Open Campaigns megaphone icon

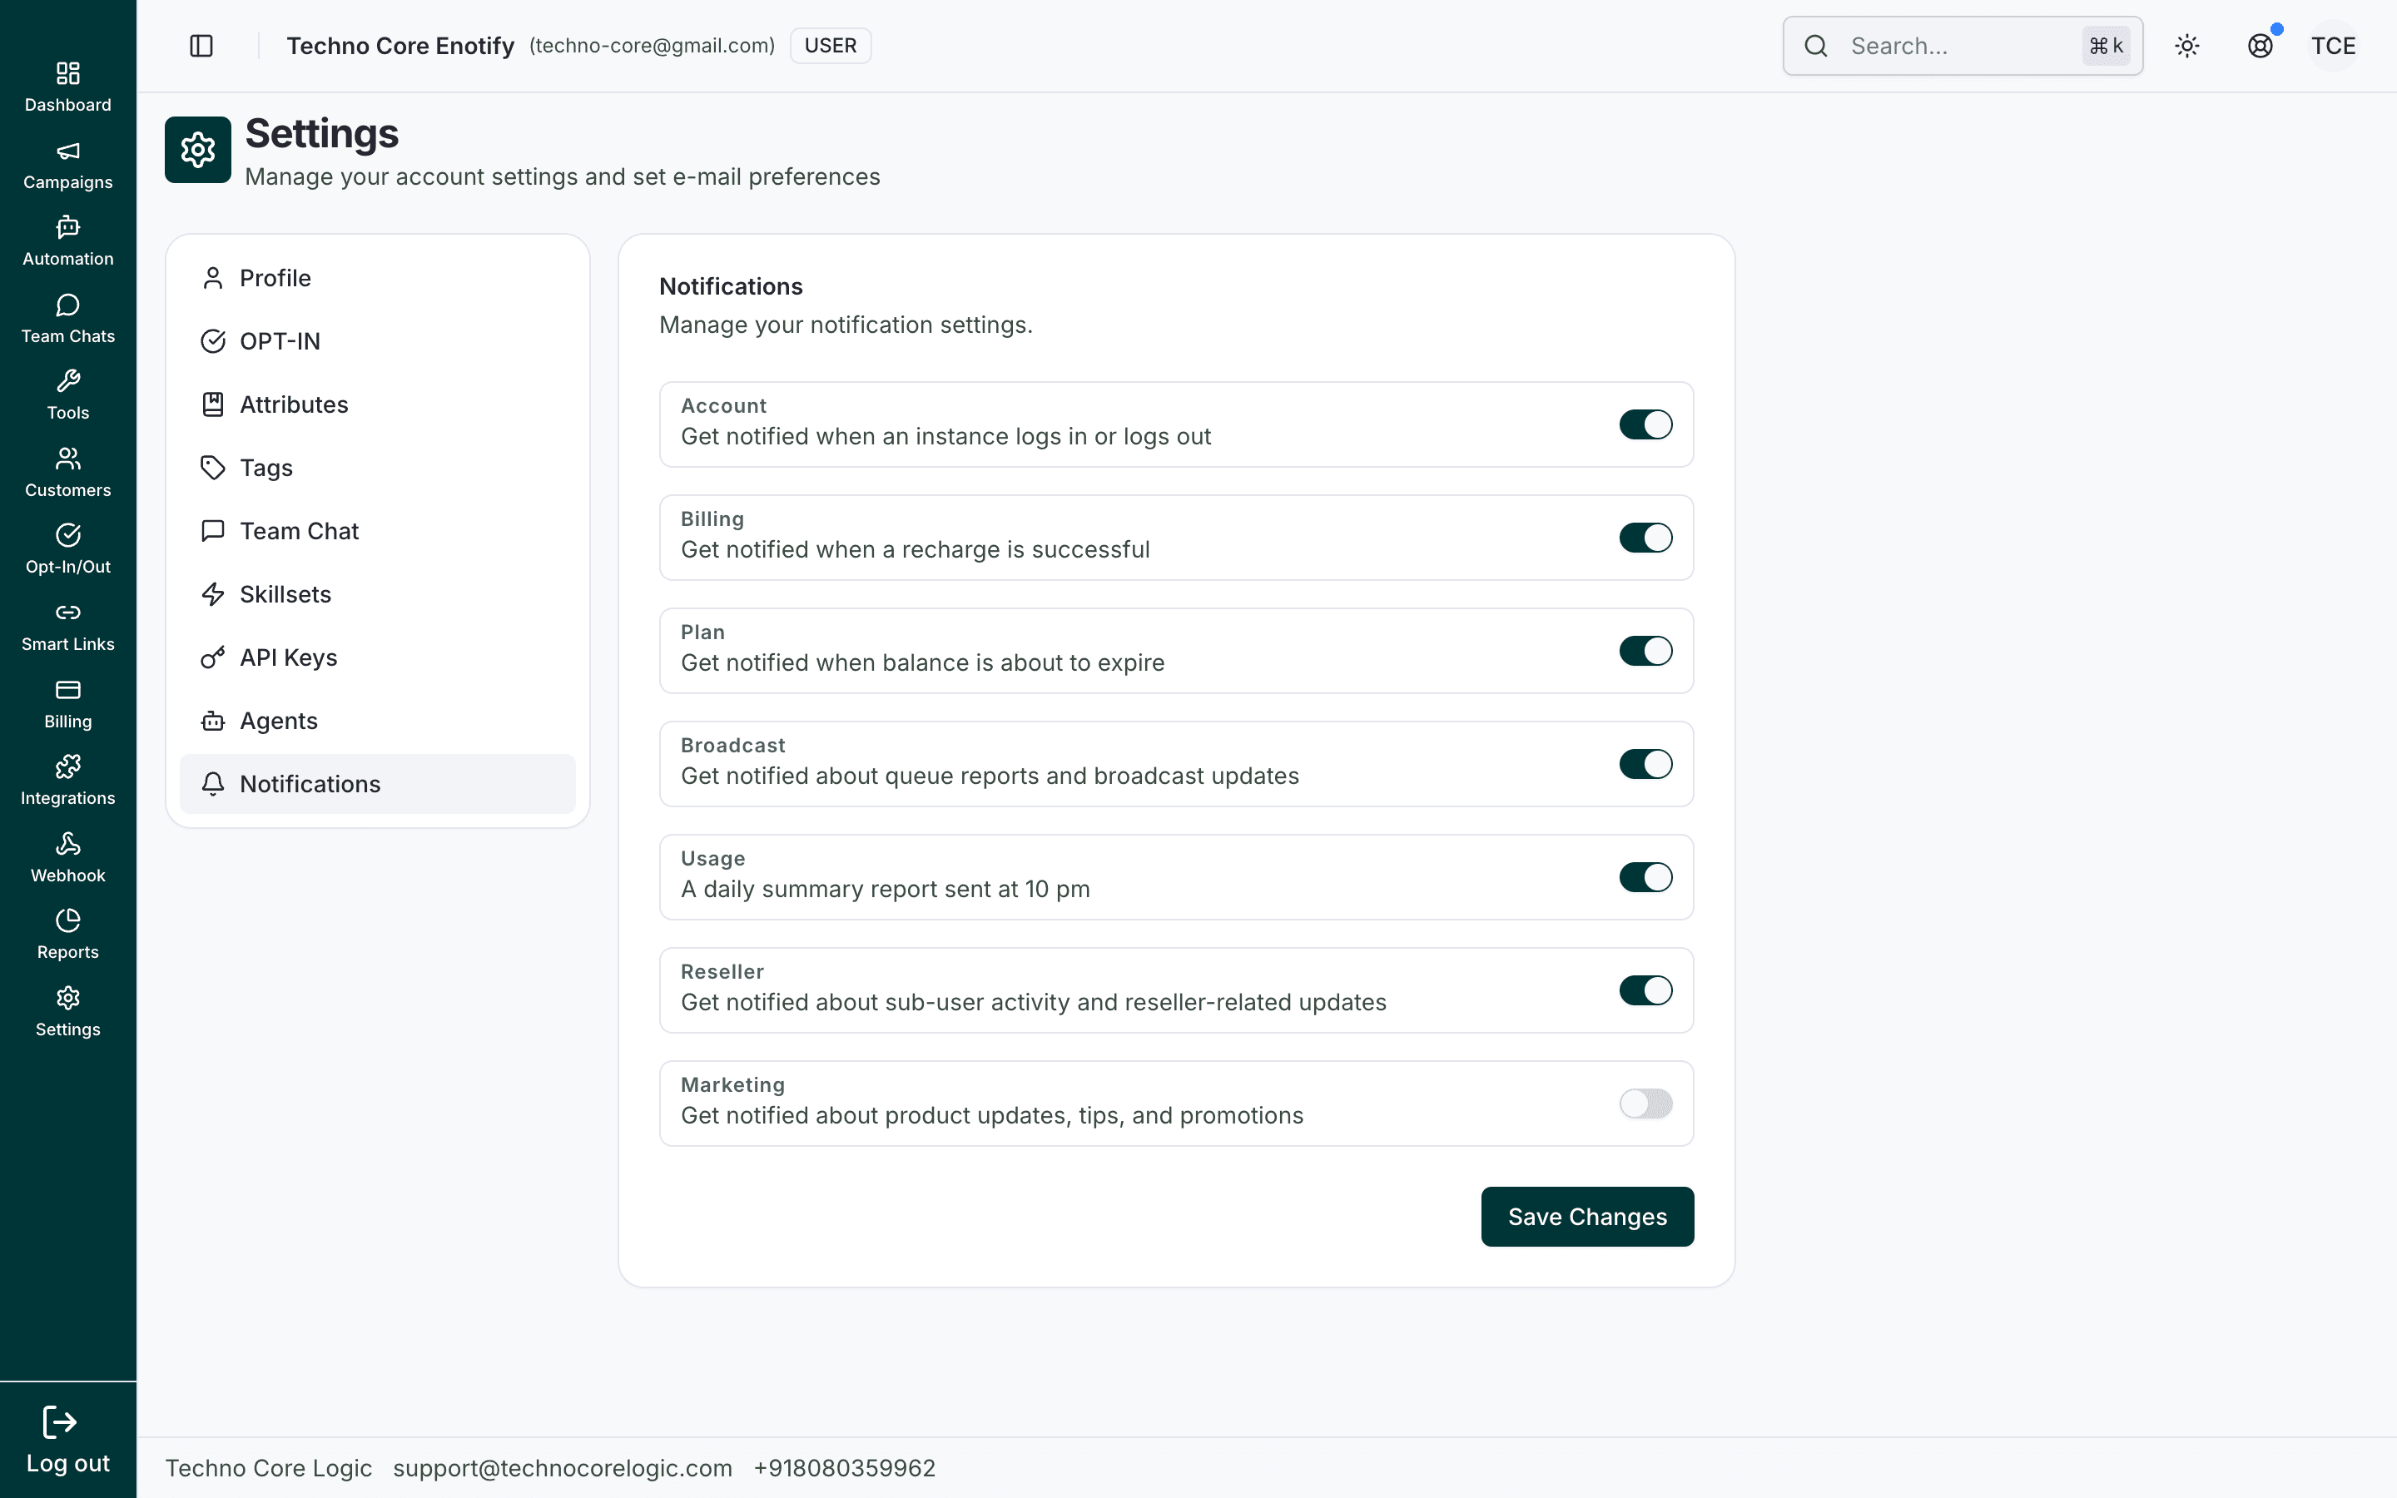[x=67, y=151]
